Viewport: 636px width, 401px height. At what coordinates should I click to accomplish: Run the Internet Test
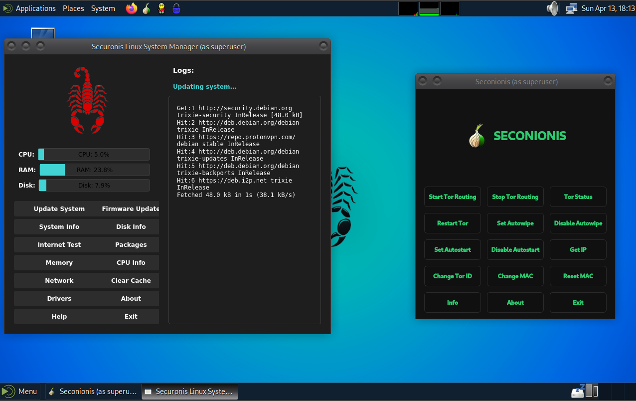tap(59, 245)
